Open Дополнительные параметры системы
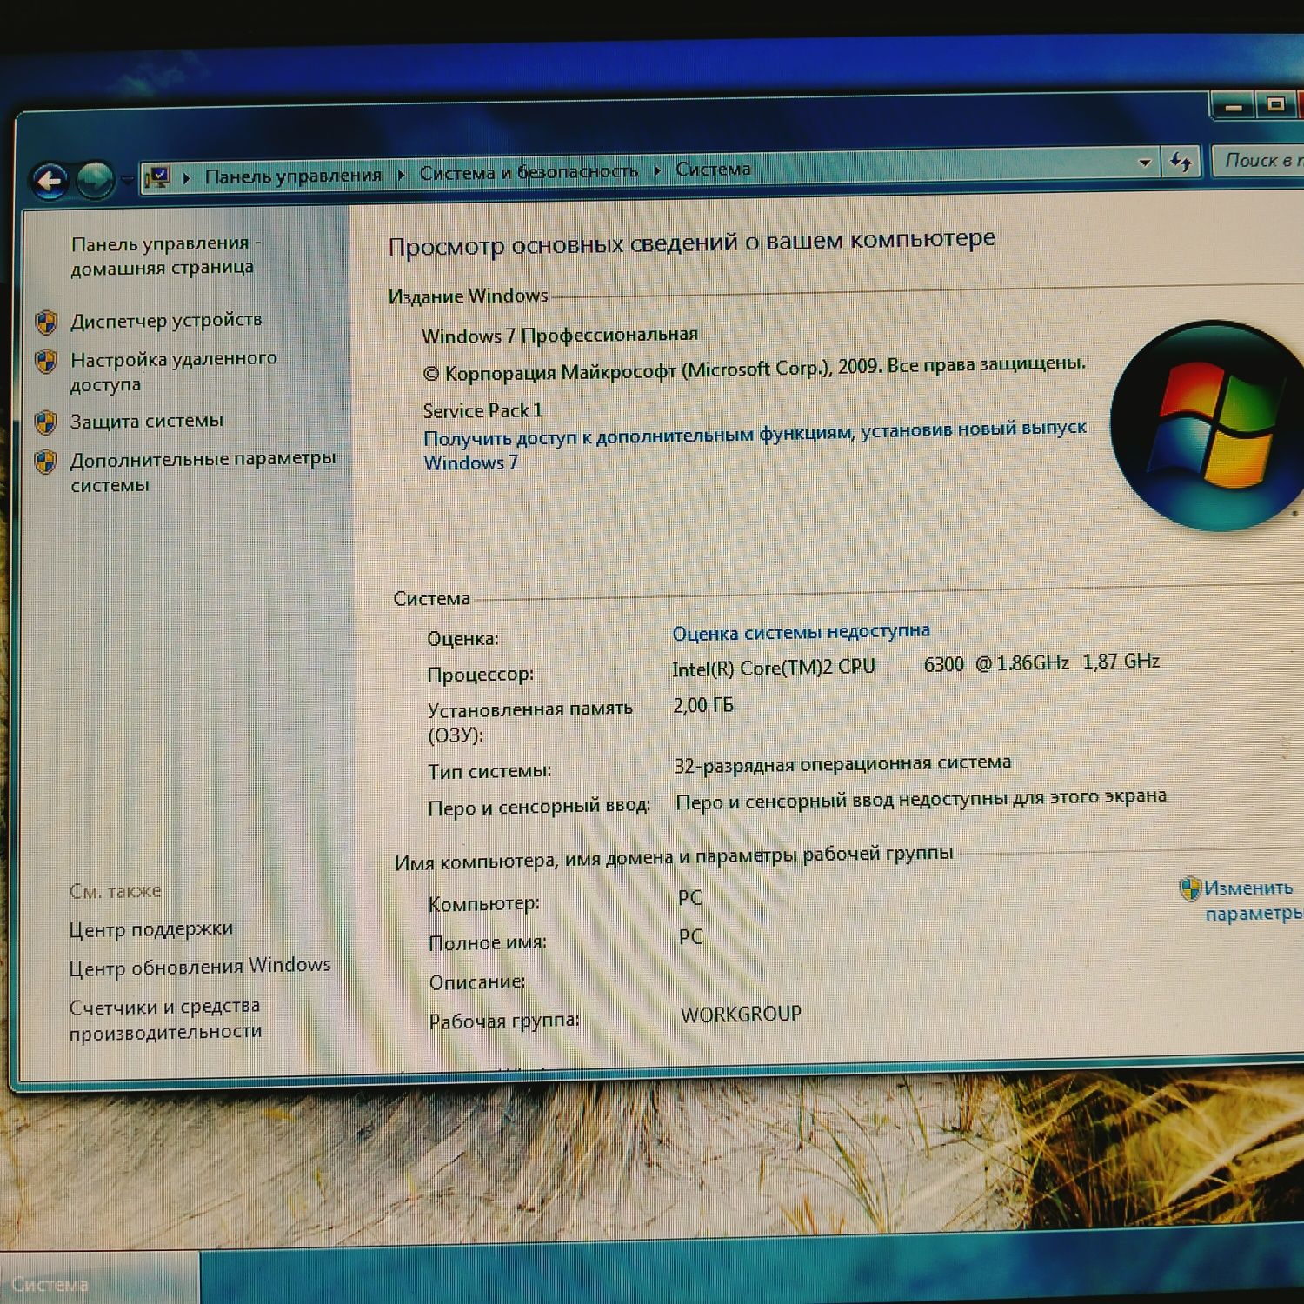 click(203, 471)
